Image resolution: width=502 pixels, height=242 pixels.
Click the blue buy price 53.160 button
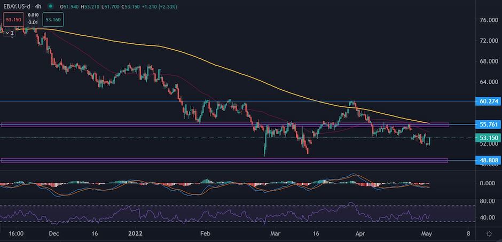coord(53,20)
